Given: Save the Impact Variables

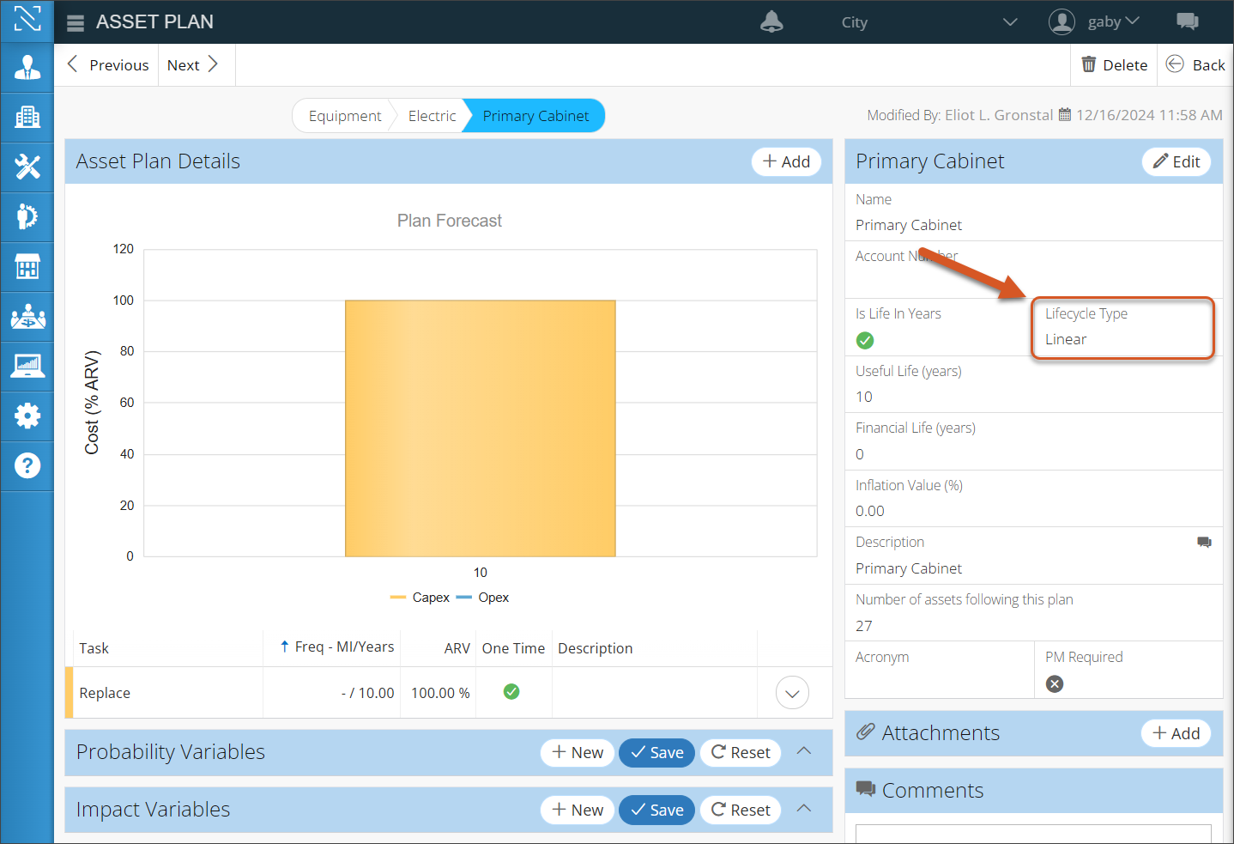Looking at the screenshot, I should tap(656, 810).
